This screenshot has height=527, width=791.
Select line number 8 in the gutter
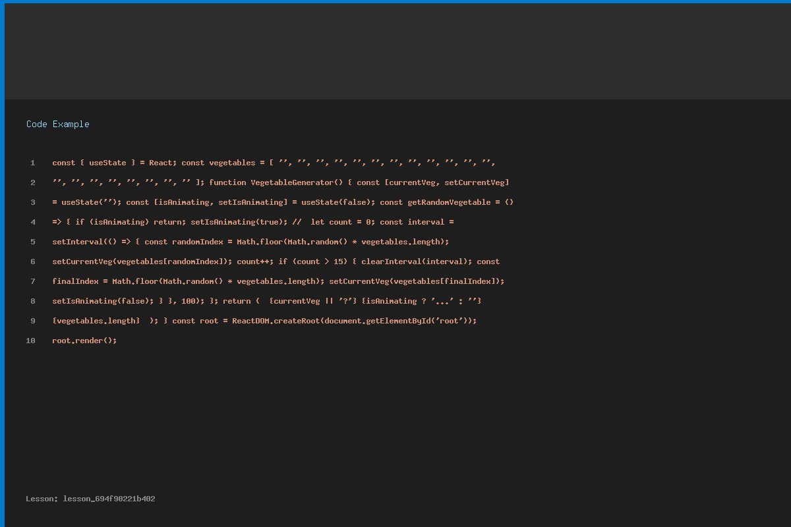click(32, 301)
